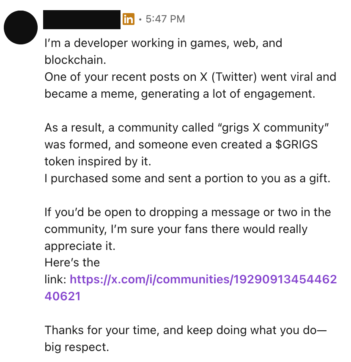Click the text "appreciate it."
Image resolution: width=351 pixels, height=362 pixels.
[x=80, y=246]
